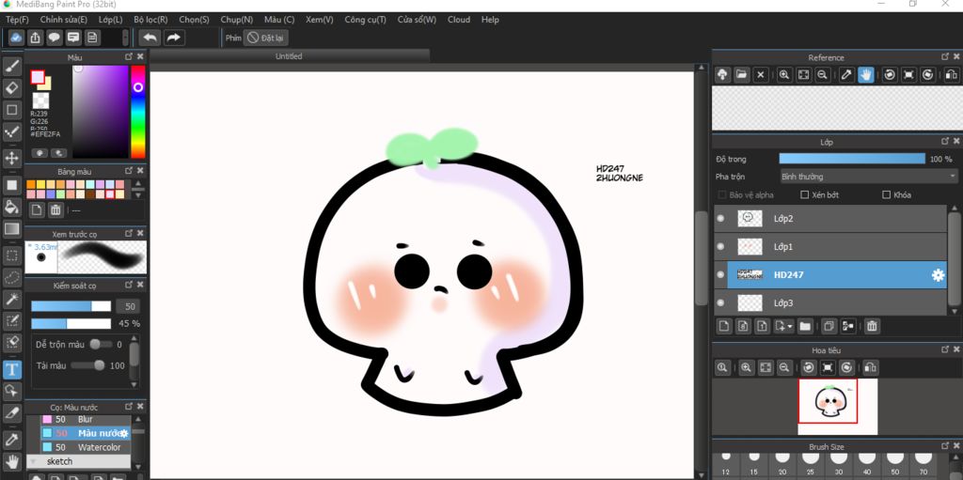
Task: Choose brush size 50
Action: pyautogui.click(x=895, y=464)
